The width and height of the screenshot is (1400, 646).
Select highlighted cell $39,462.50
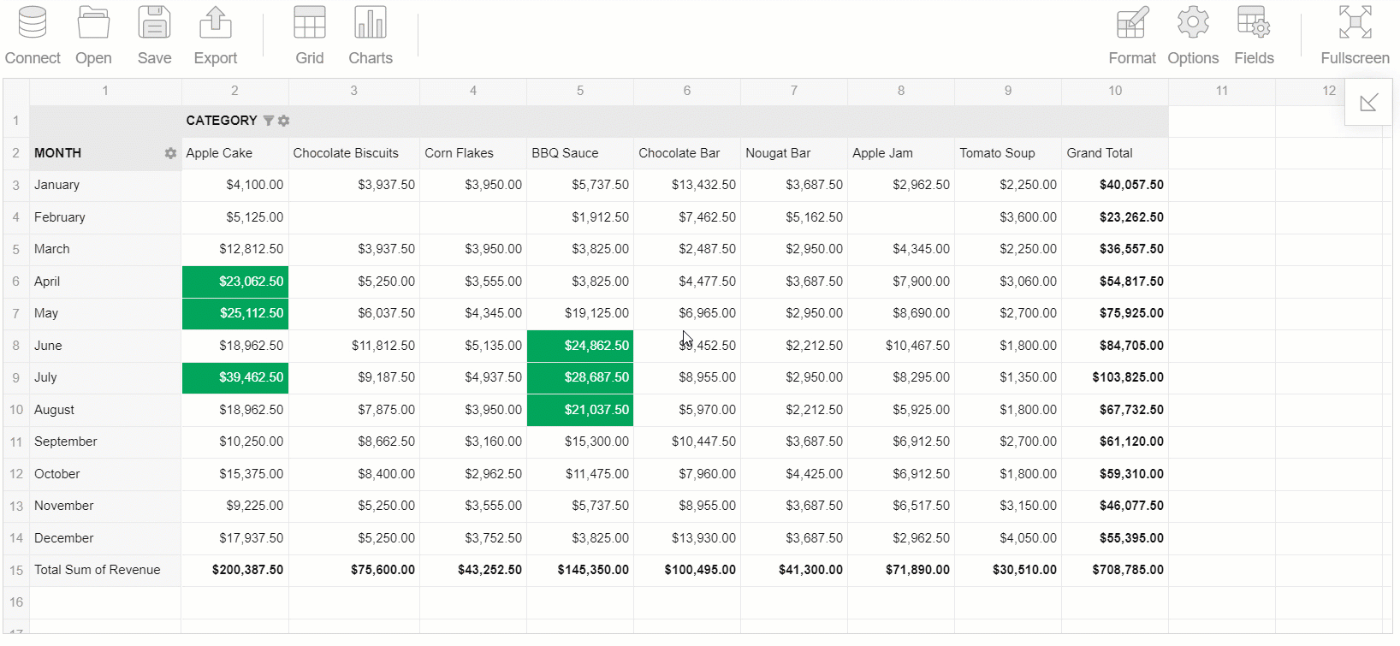click(x=235, y=377)
